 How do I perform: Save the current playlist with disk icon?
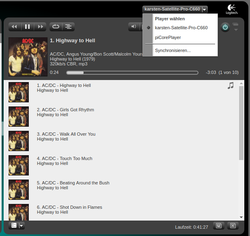click(219, 225)
